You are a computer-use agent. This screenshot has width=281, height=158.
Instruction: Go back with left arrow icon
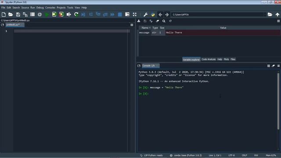click(x=160, y=14)
